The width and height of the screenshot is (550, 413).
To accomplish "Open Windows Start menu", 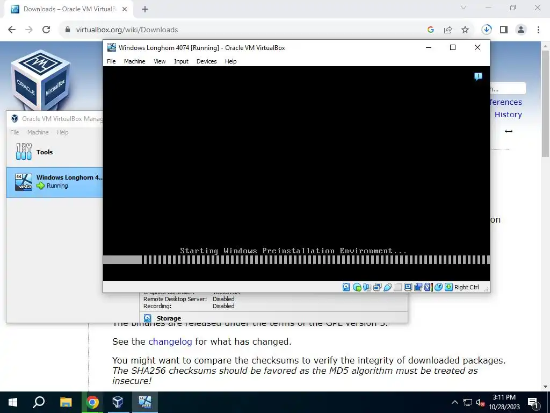I will point(13,402).
